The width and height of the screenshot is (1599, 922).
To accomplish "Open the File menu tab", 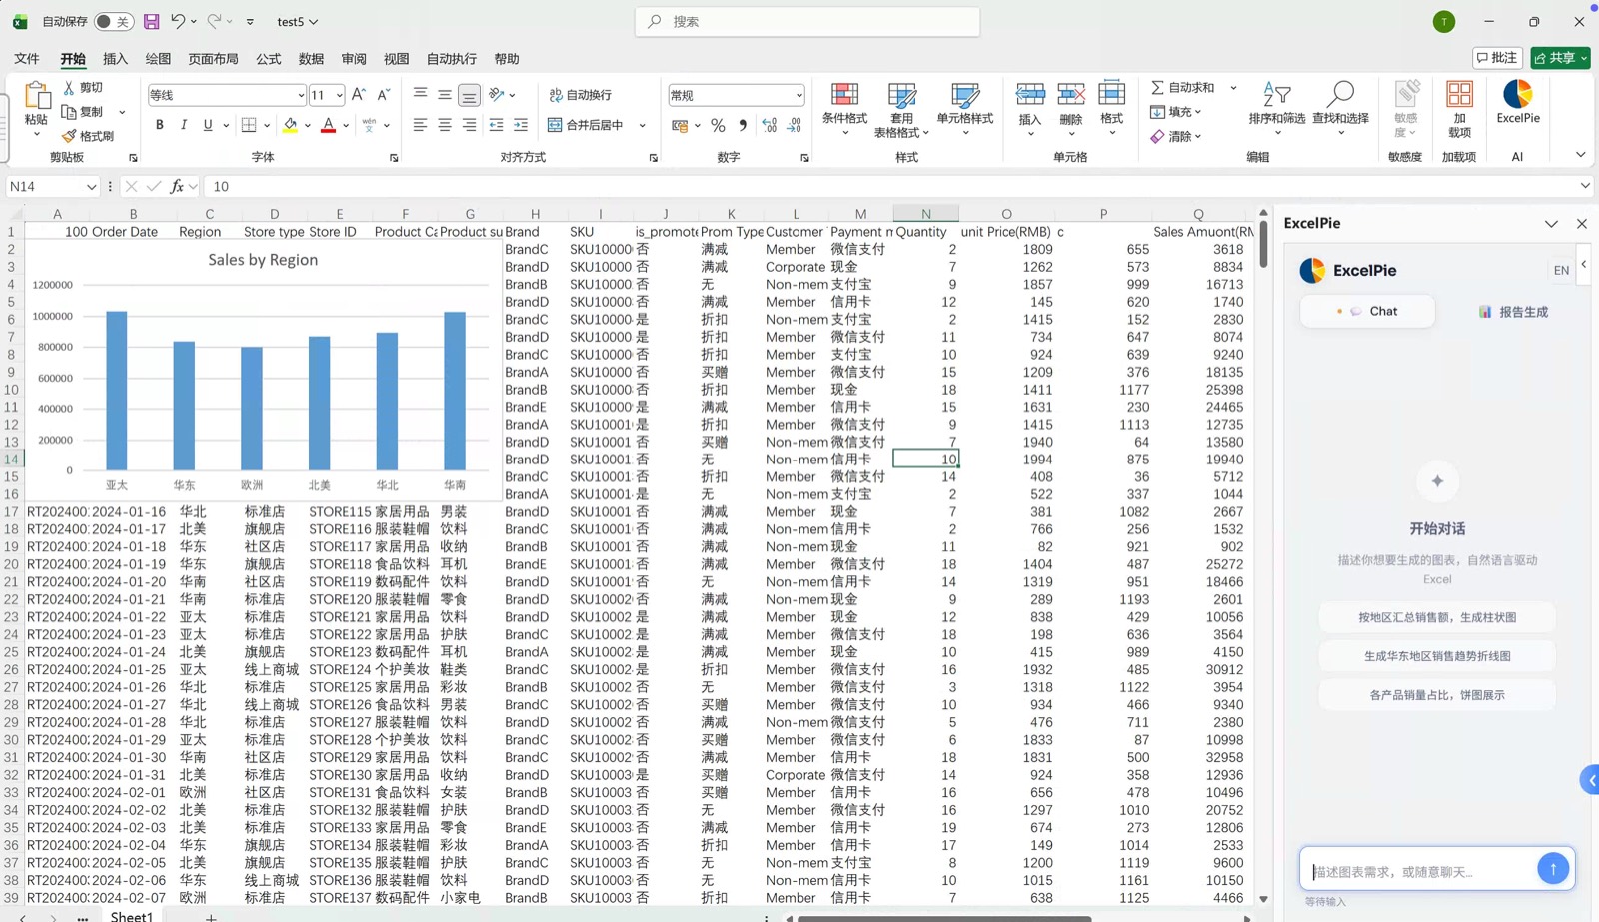I will (27, 59).
